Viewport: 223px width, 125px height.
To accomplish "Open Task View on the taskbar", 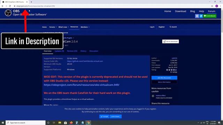I will tap(54, 123).
